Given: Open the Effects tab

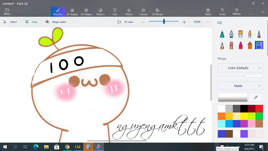Looking at the screenshot, I should tap(129, 12).
